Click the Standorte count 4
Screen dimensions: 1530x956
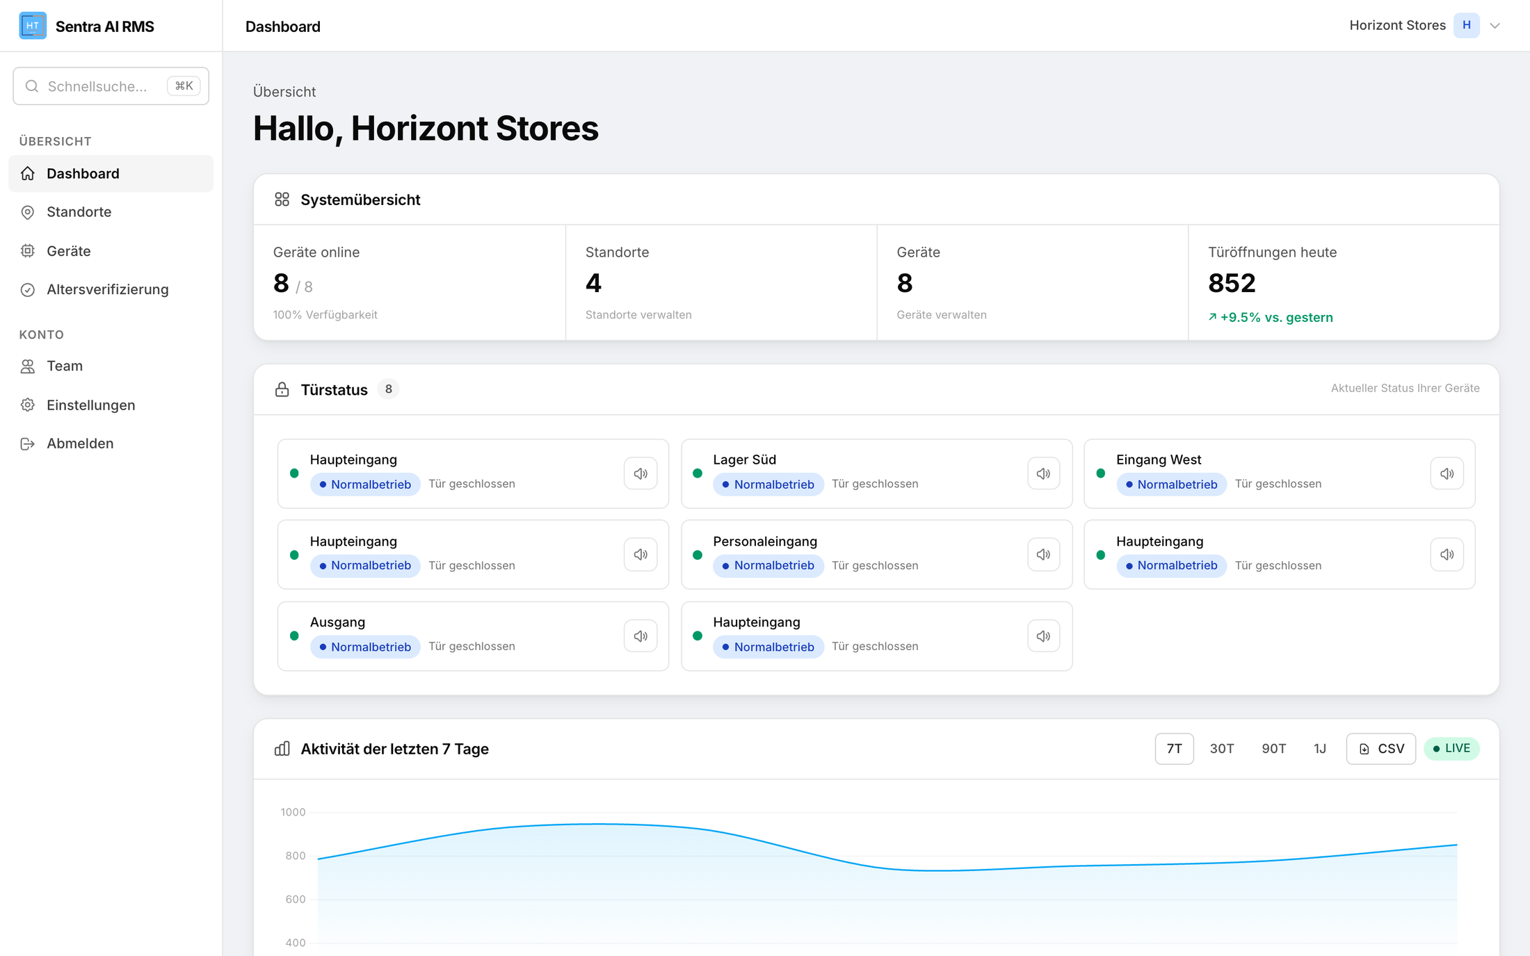pyautogui.click(x=593, y=283)
